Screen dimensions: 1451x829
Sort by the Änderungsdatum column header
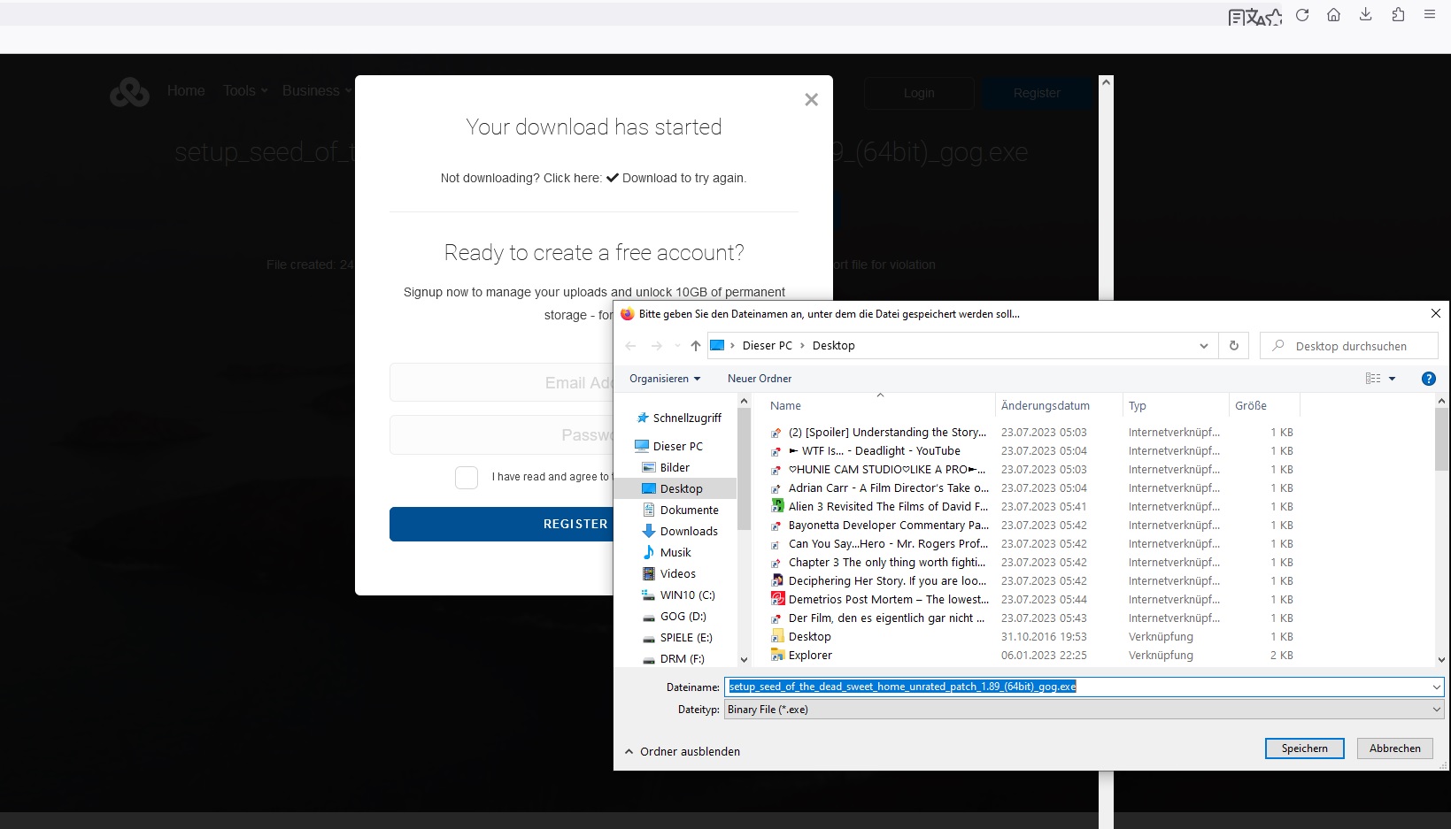click(1059, 406)
